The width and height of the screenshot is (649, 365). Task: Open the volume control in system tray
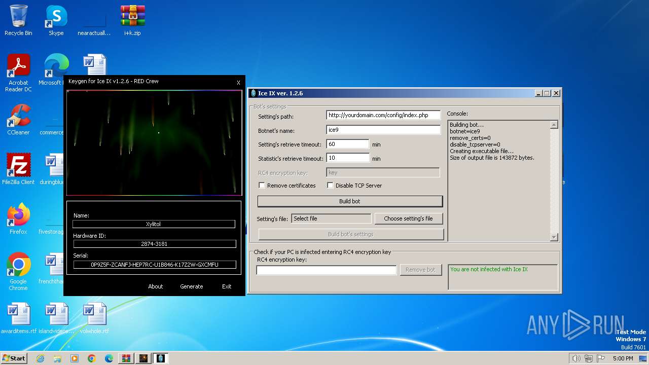pyautogui.click(x=576, y=358)
